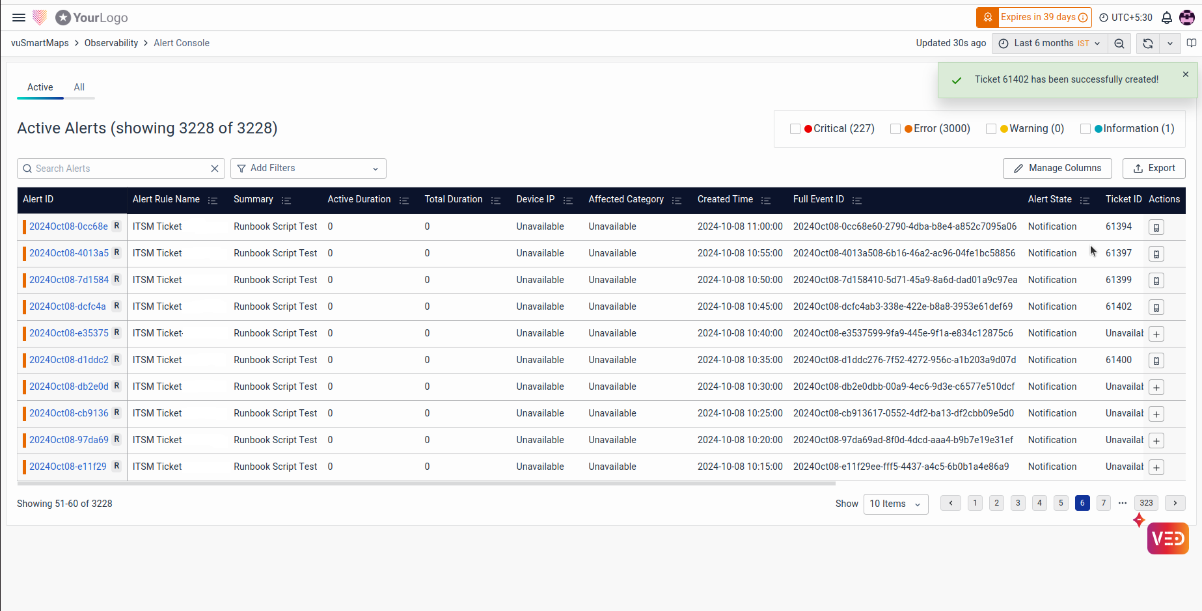Image resolution: width=1202 pixels, height=611 pixels.
Task: View ticket icon for ticket 61394
Action: pos(1156,227)
